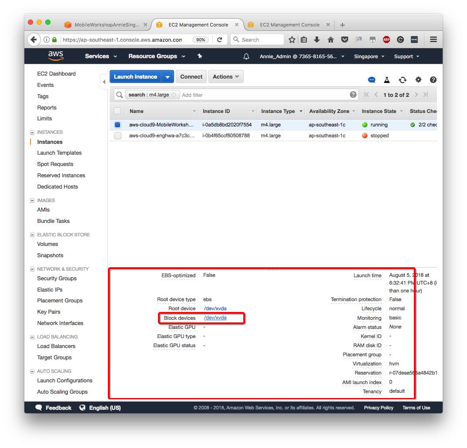Jump to the last results page
Image resolution: width=467 pixels, height=448 pixels.
426,95
